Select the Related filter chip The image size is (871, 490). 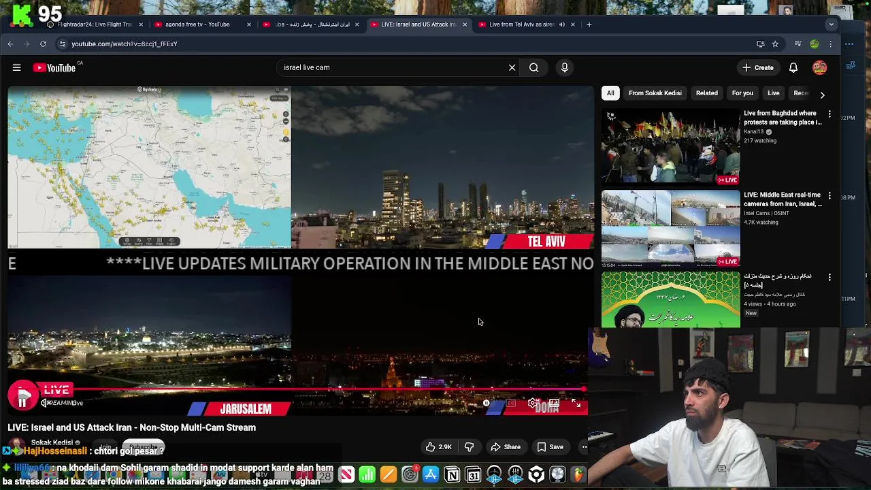pos(706,93)
